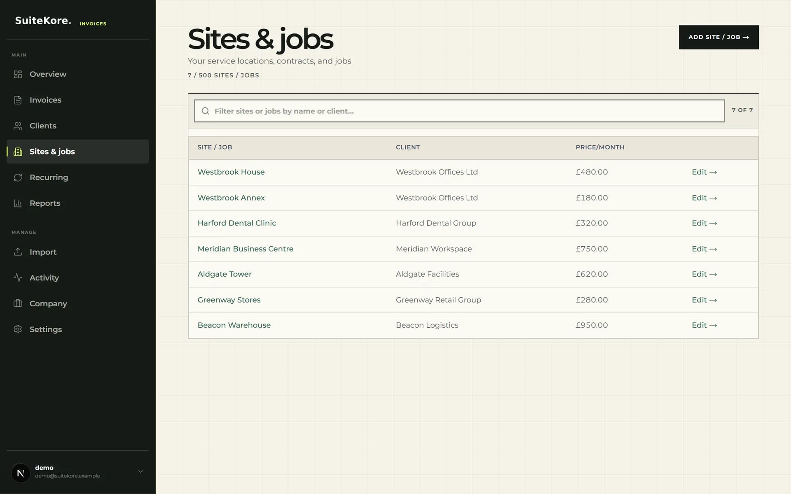Navigate to the Import page

(x=77, y=252)
